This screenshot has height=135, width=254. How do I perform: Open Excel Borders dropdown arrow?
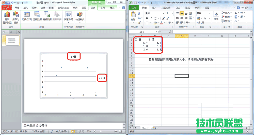click(150, 23)
